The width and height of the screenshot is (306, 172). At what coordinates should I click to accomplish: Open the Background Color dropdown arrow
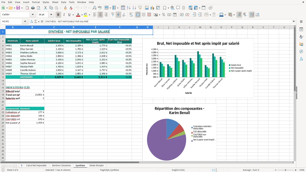(x=89, y=15)
